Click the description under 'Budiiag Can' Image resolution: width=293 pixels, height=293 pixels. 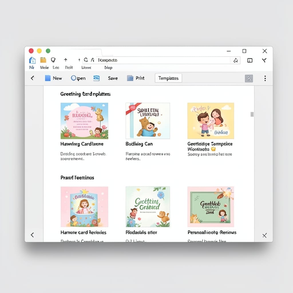148,156
